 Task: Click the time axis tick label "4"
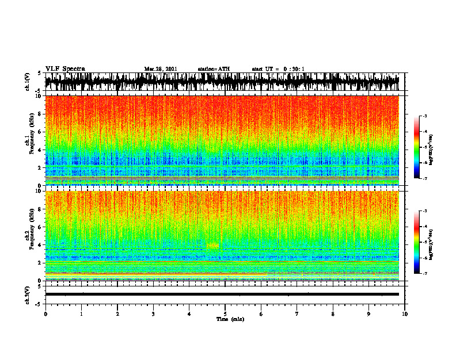[x=189, y=314]
